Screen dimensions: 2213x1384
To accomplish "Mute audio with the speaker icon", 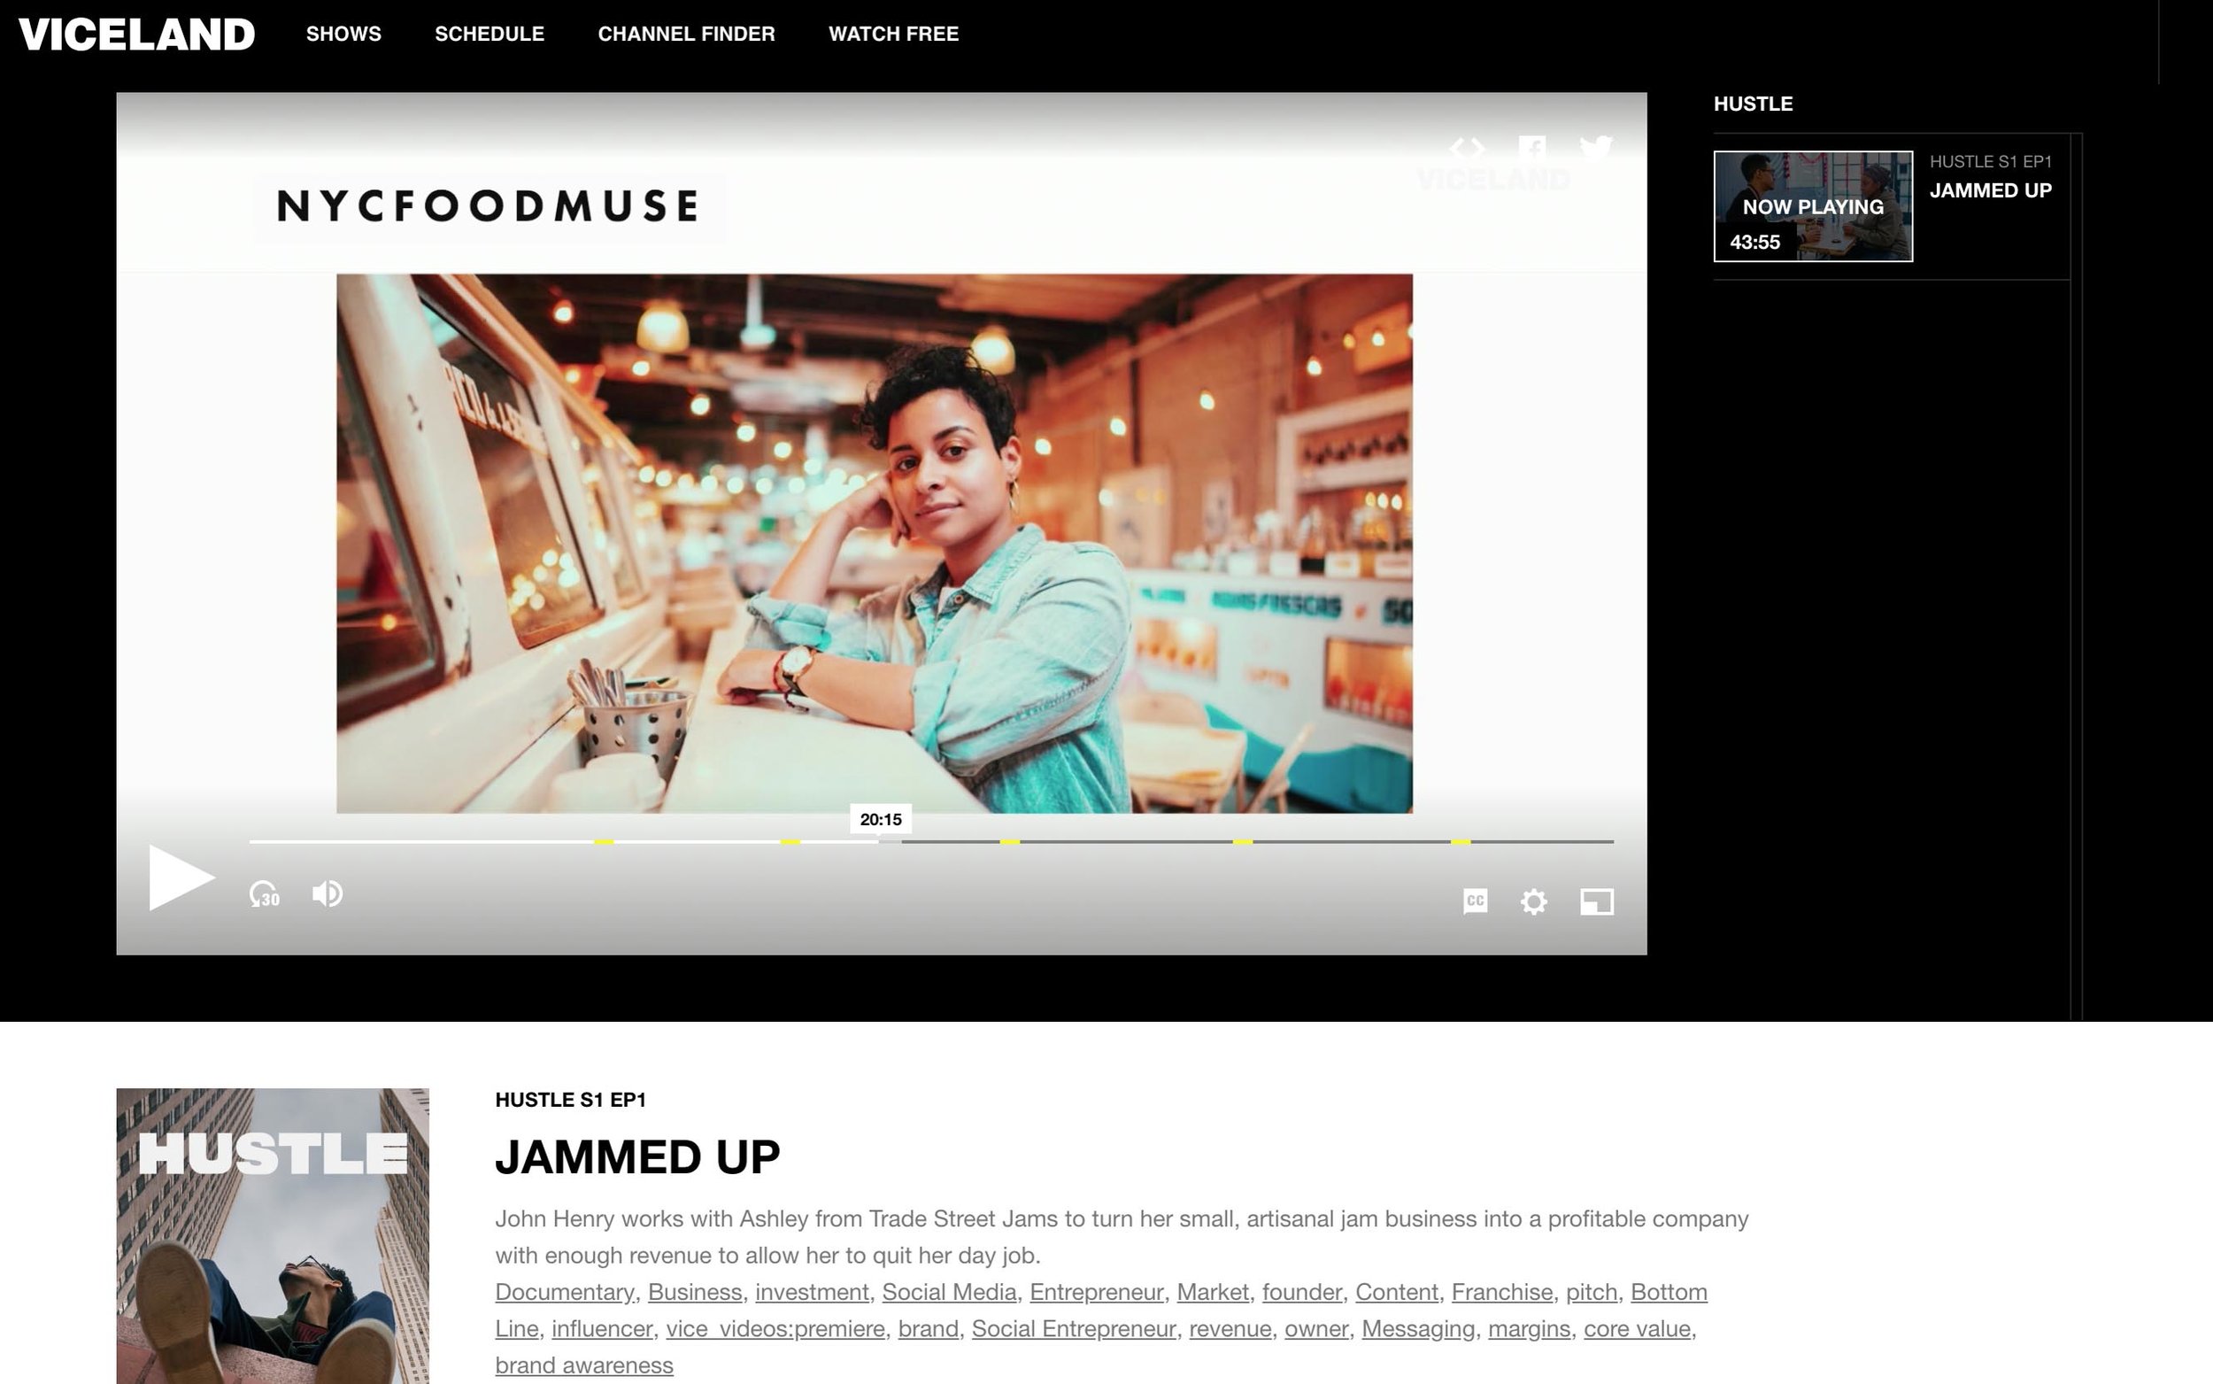I will click(328, 893).
